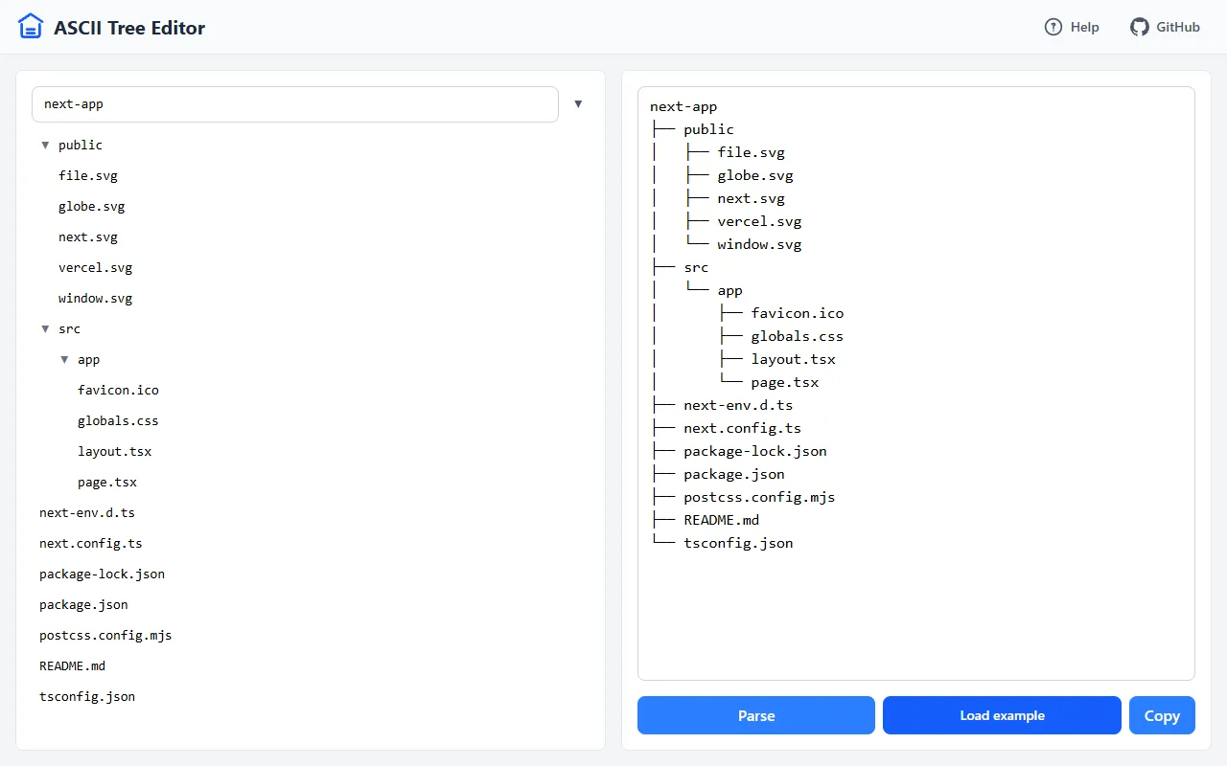This screenshot has width=1227, height=766.
Task: Click the Load example button
Action: pos(1002,715)
